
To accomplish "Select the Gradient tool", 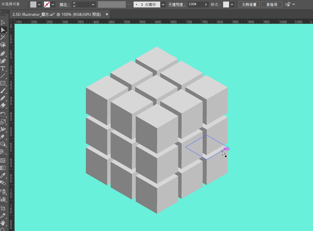I will (x=3, y=168).
